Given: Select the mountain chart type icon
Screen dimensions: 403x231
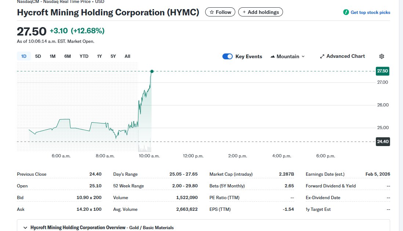Looking at the screenshot, I should click(x=272, y=56).
